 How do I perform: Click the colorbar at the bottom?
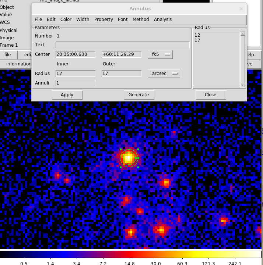[x=130, y=254]
